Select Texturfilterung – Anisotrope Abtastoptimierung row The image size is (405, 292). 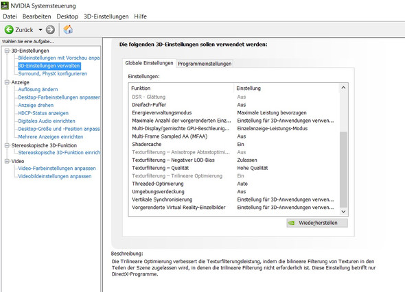(x=234, y=152)
